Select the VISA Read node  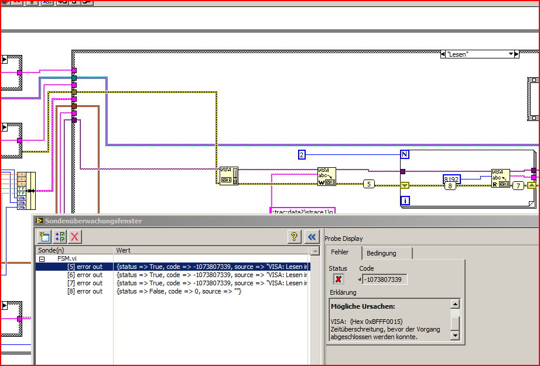click(500, 178)
